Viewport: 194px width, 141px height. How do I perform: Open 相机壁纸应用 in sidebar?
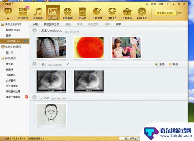13,91
